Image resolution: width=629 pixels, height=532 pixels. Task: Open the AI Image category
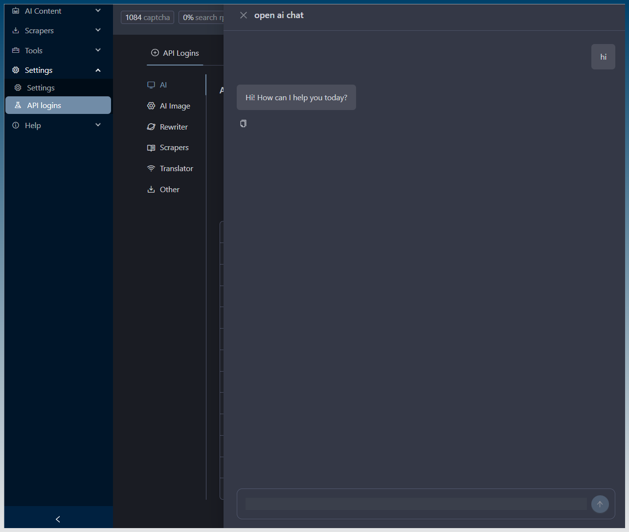point(175,106)
